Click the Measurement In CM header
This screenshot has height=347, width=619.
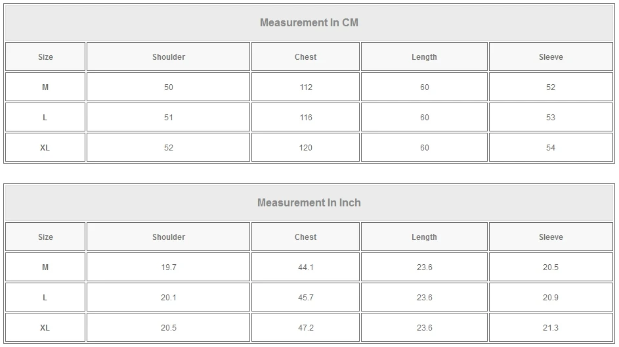(309, 23)
